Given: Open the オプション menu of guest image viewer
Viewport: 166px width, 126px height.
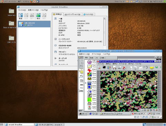Looking at the screenshot, I should click(x=123, y=64).
